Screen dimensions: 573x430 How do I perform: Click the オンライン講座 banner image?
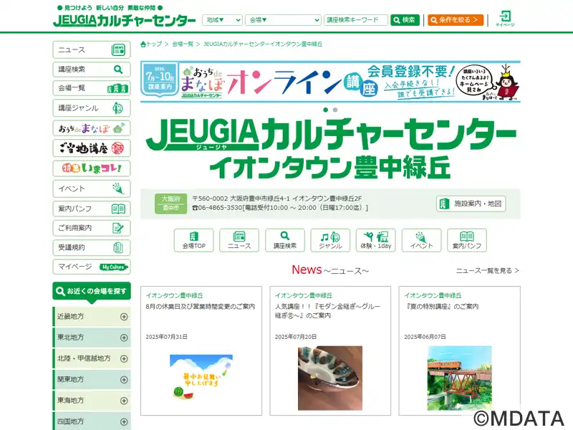(330, 82)
